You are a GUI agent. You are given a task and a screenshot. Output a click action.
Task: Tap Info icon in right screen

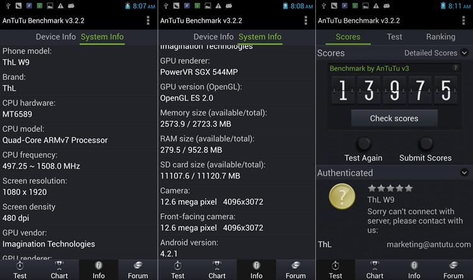point(414,265)
